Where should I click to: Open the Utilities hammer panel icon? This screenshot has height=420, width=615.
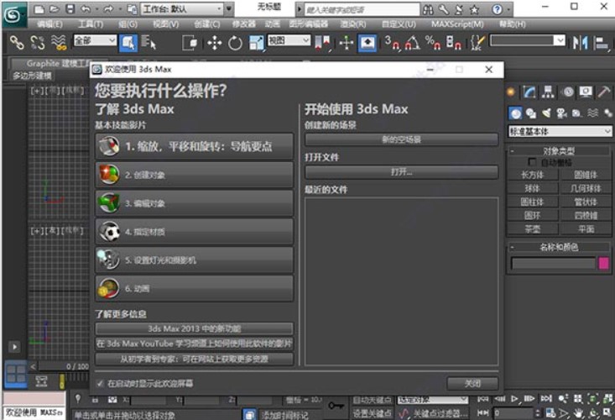click(x=603, y=92)
